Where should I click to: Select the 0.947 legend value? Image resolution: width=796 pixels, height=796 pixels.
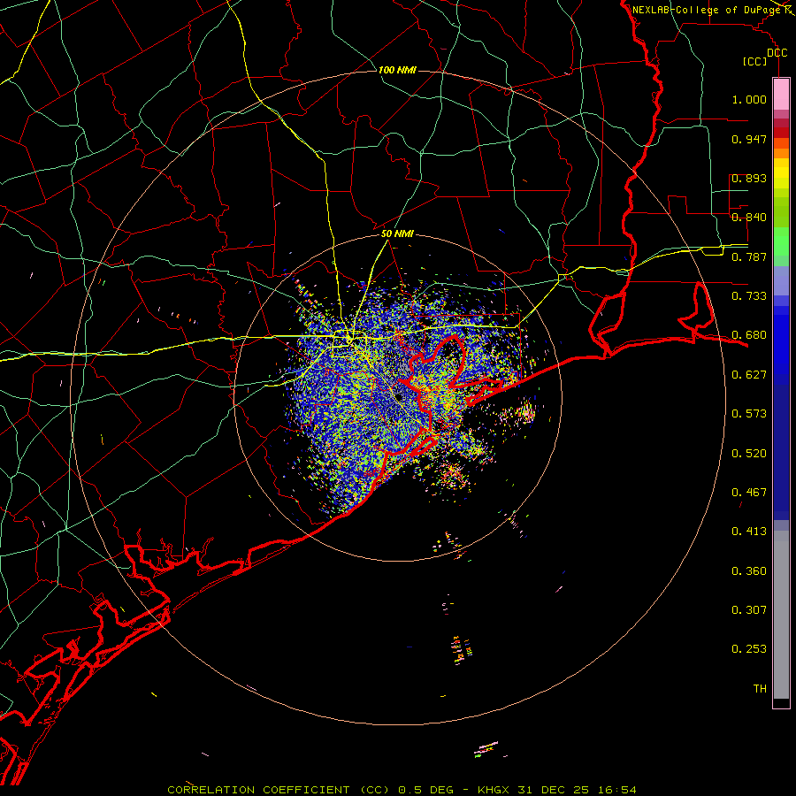[749, 139]
